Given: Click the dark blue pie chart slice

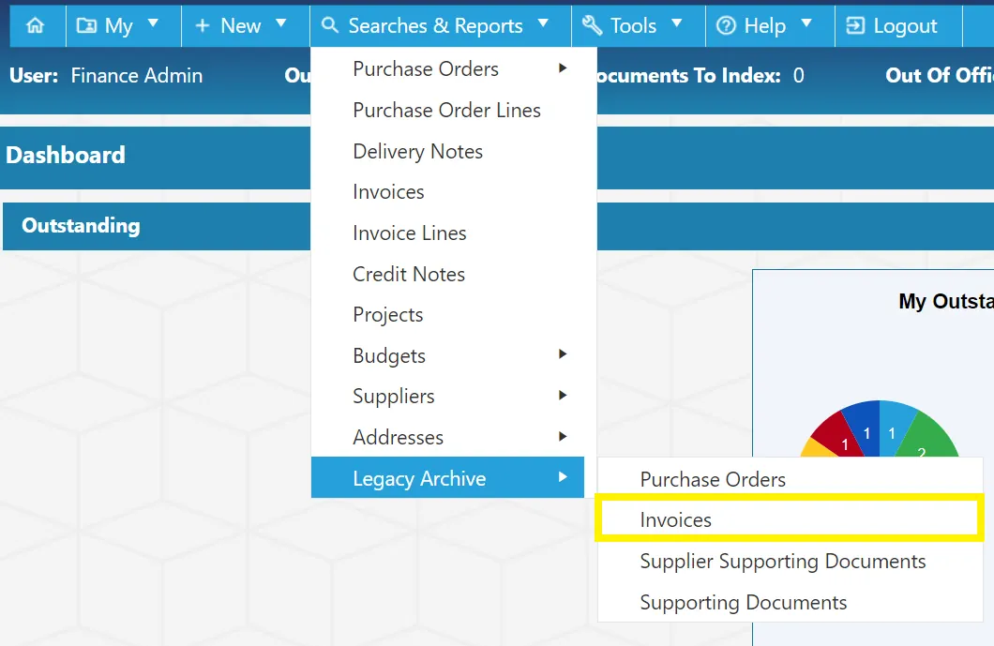Looking at the screenshot, I should click(x=865, y=429).
